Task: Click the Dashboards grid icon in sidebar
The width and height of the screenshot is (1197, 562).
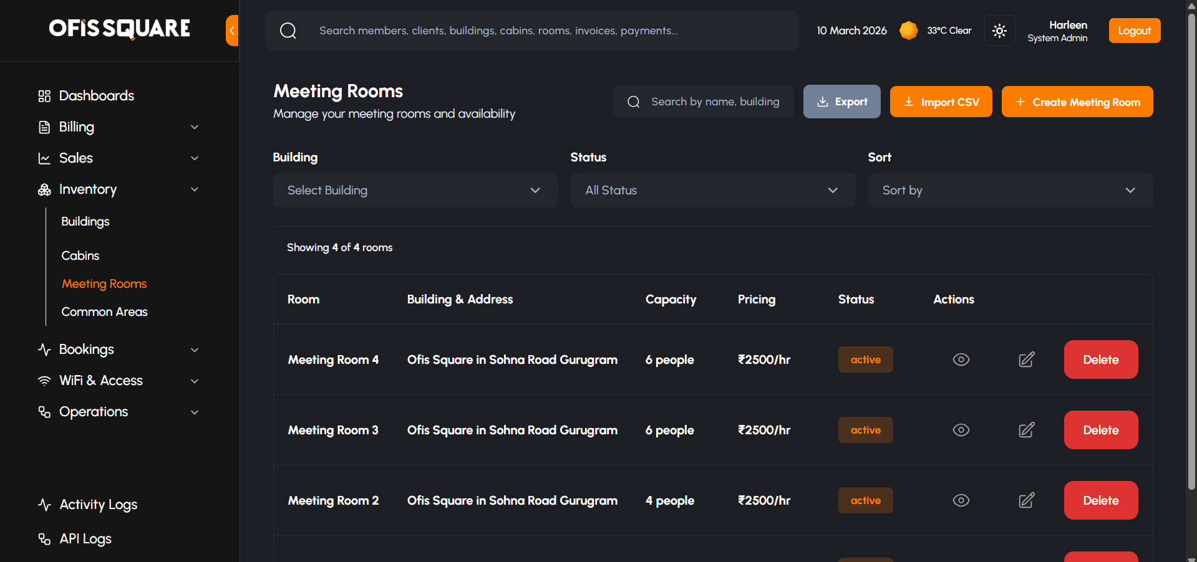Action: tap(44, 96)
